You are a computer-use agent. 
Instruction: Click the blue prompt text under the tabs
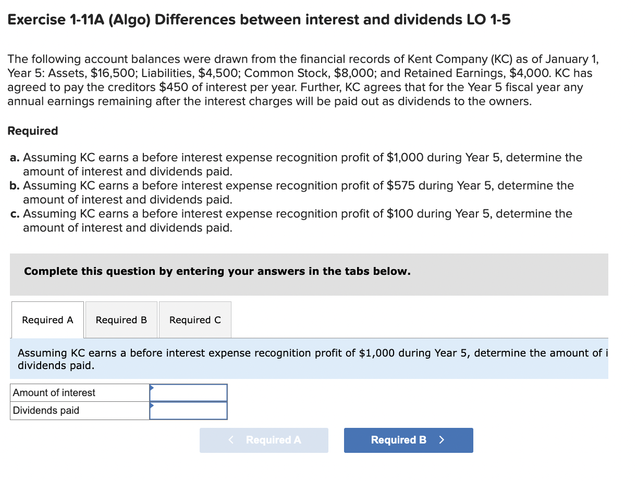tap(309, 359)
